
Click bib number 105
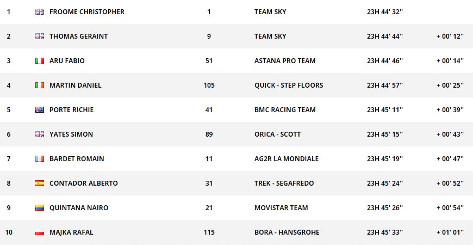[209, 85]
